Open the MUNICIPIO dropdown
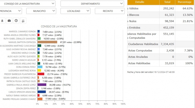Screen dimensions: 195x108 [x=41, y=11]
